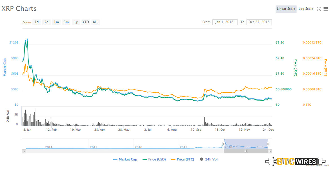
Task: Click the 0.00032 BTC axis label
Action: coord(312,43)
